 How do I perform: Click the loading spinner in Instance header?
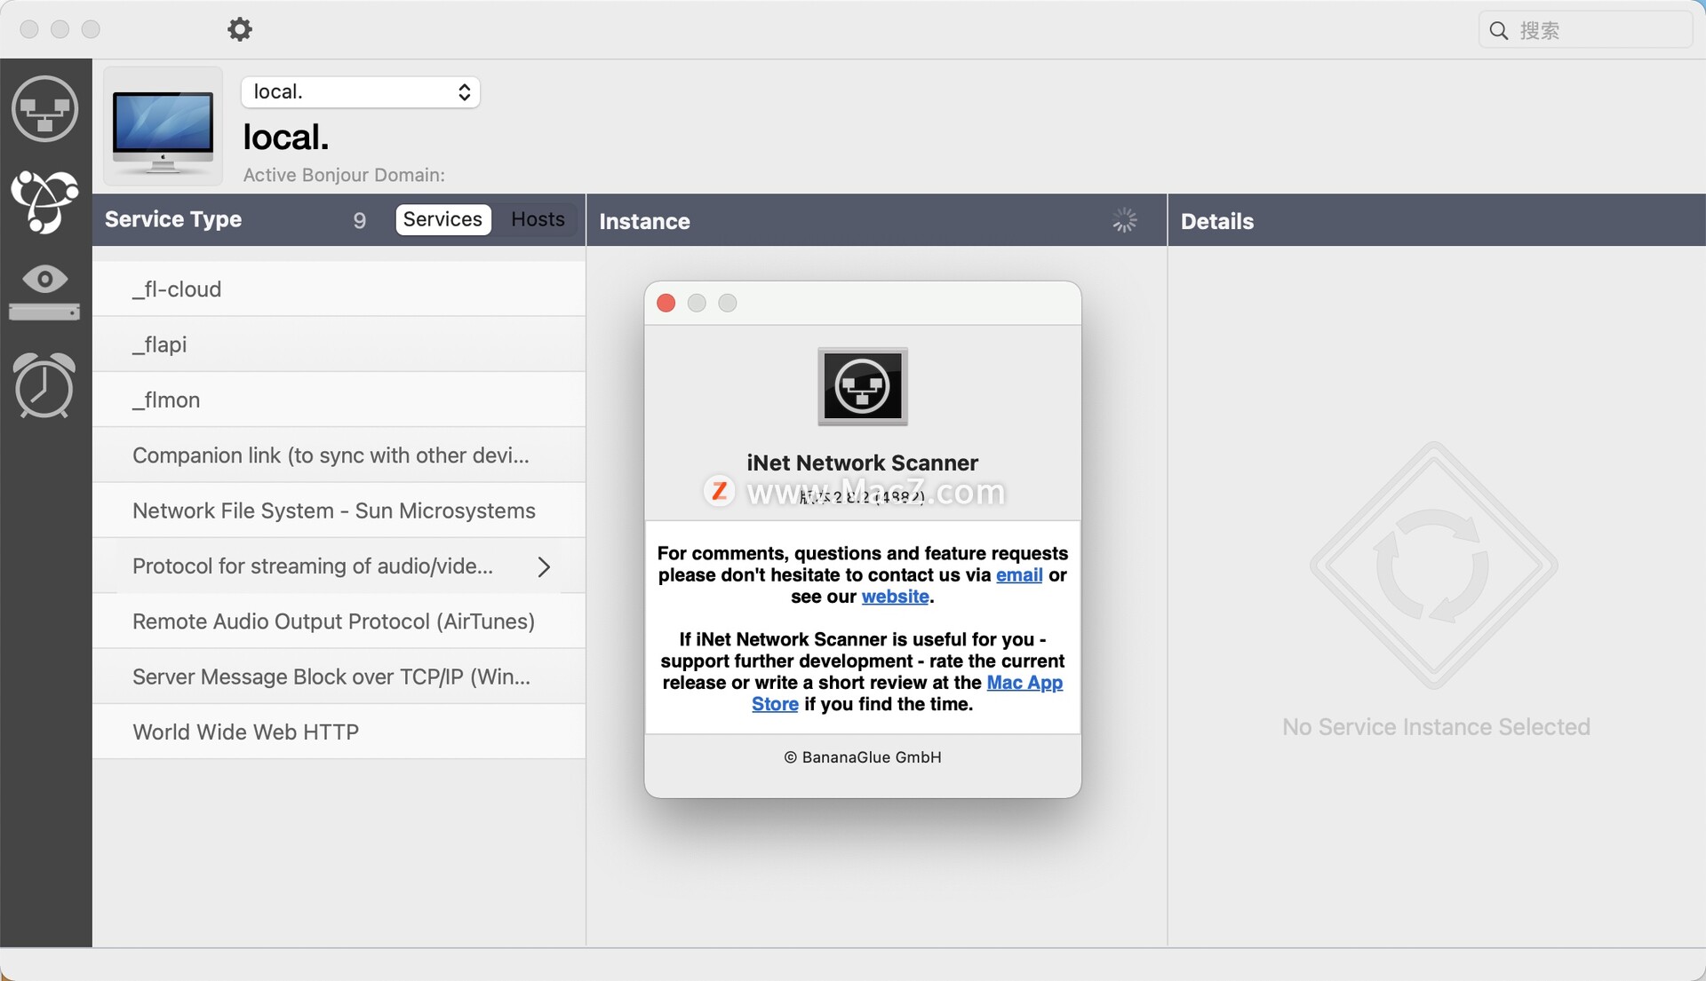(1125, 221)
